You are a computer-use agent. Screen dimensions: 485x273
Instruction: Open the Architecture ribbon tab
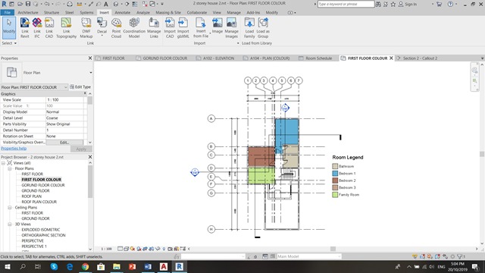coord(28,12)
